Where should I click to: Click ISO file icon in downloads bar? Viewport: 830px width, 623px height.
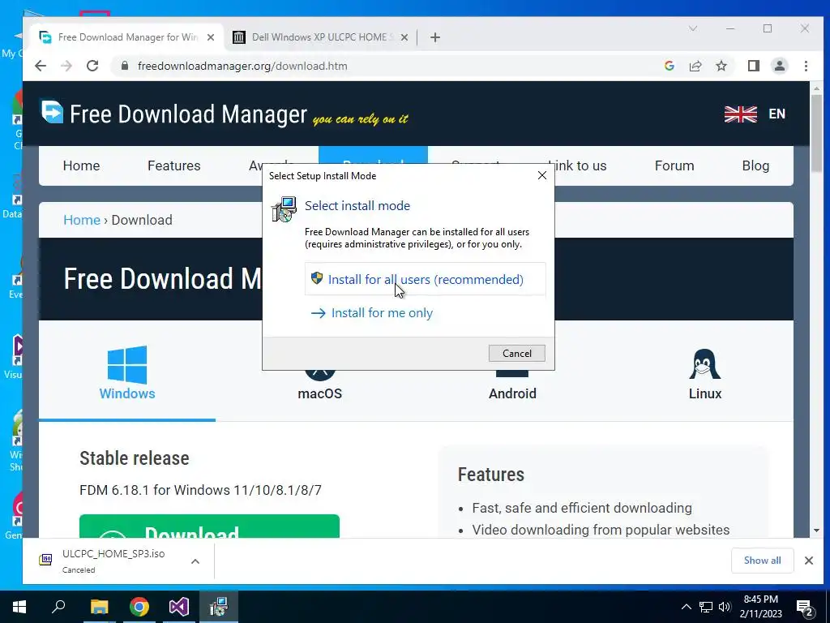coord(46,560)
